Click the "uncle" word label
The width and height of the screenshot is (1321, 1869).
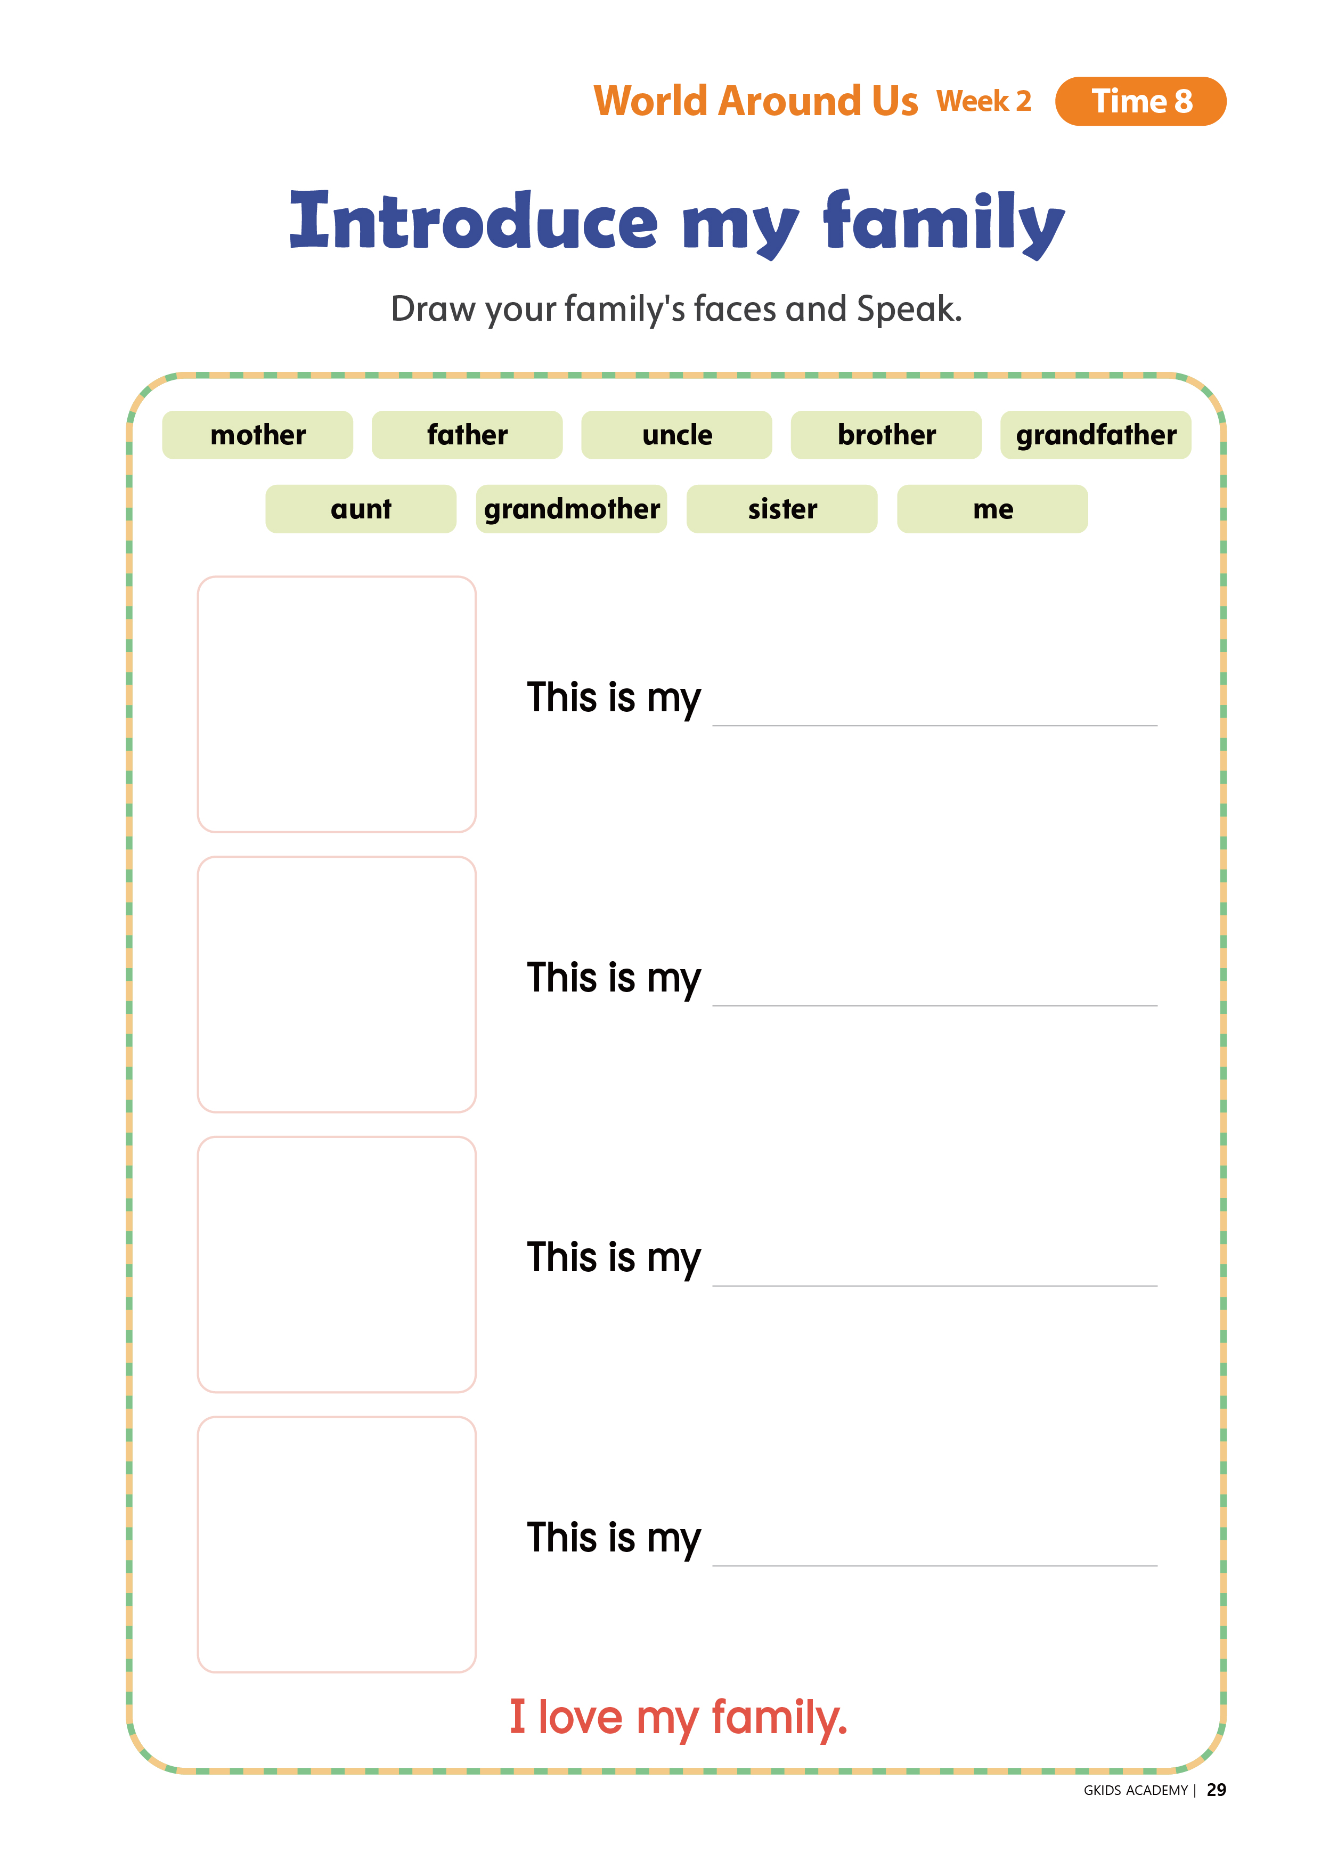click(676, 435)
